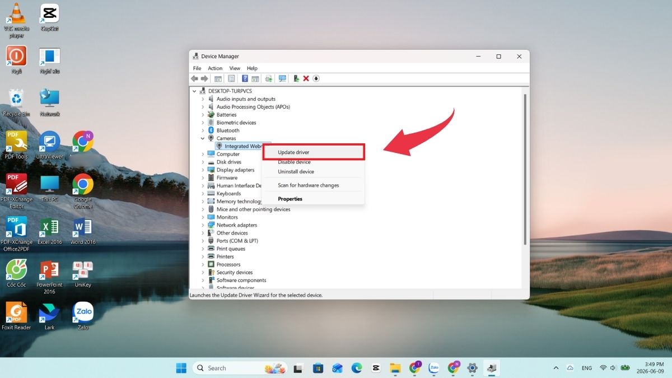Select the This PC desktop icon
The width and height of the screenshot is (672, 378).
coord(50,188)
